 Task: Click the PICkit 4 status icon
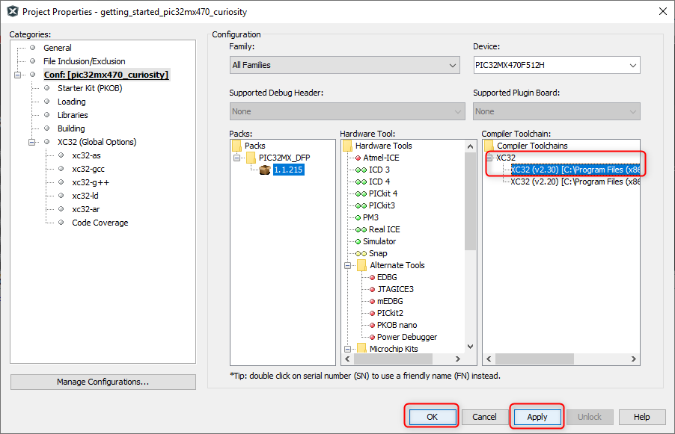[x=361, y=193]
